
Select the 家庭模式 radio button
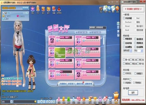click(x=124, y=83)
